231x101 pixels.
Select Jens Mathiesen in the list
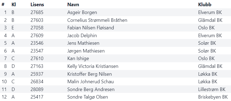point(83,43)
